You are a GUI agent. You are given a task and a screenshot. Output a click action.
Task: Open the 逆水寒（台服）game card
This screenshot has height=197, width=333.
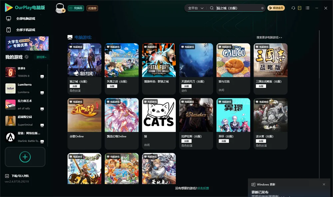coord(270,124)
